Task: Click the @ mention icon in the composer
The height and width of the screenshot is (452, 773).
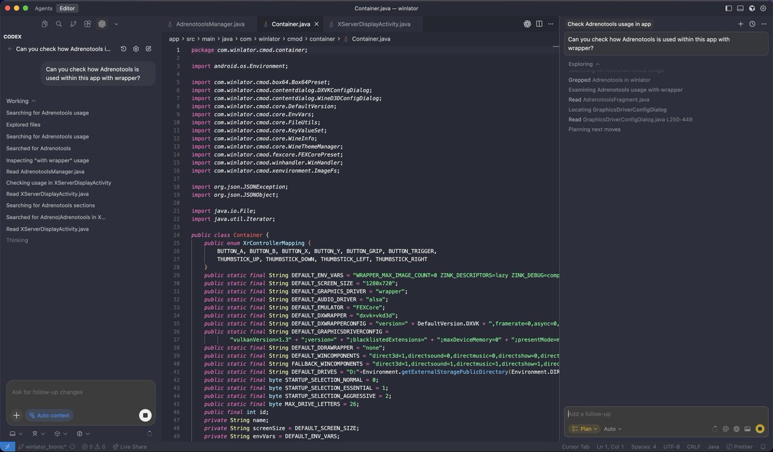Action: [726, 428]
